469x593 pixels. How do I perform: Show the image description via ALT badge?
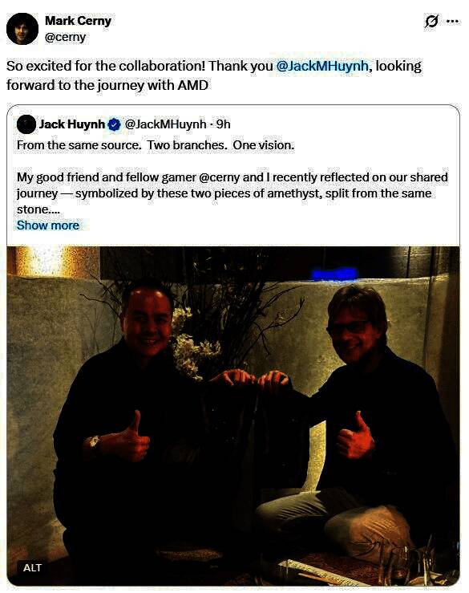click(32, 567)
